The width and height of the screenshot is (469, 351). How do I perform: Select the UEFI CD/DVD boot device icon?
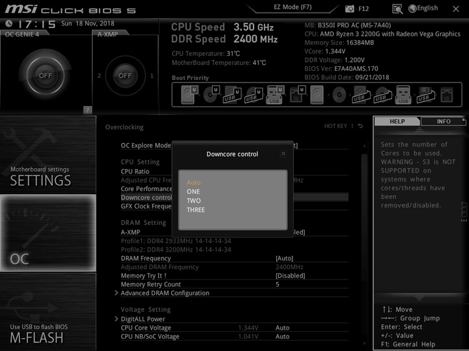pyautogui.click(x=211, y=95)
